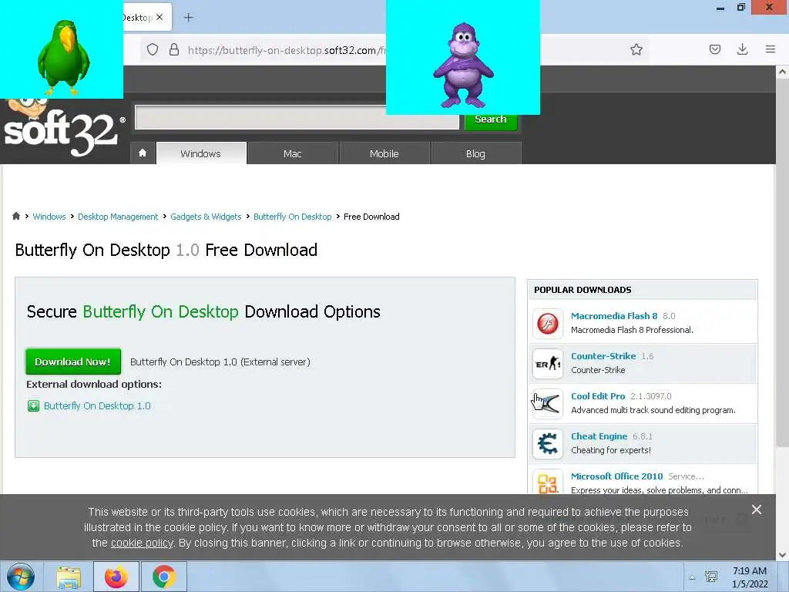Screen dimensions: 789x592
Task: Click 'Advanced multi track sound editing program.' text
Action: pyautogui.click(x=653, y=410)
